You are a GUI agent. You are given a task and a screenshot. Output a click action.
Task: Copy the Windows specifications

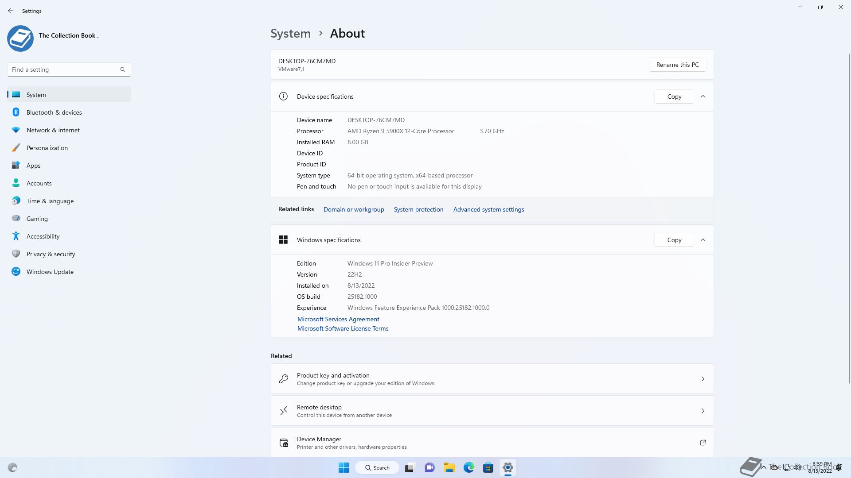click(674, 240)
